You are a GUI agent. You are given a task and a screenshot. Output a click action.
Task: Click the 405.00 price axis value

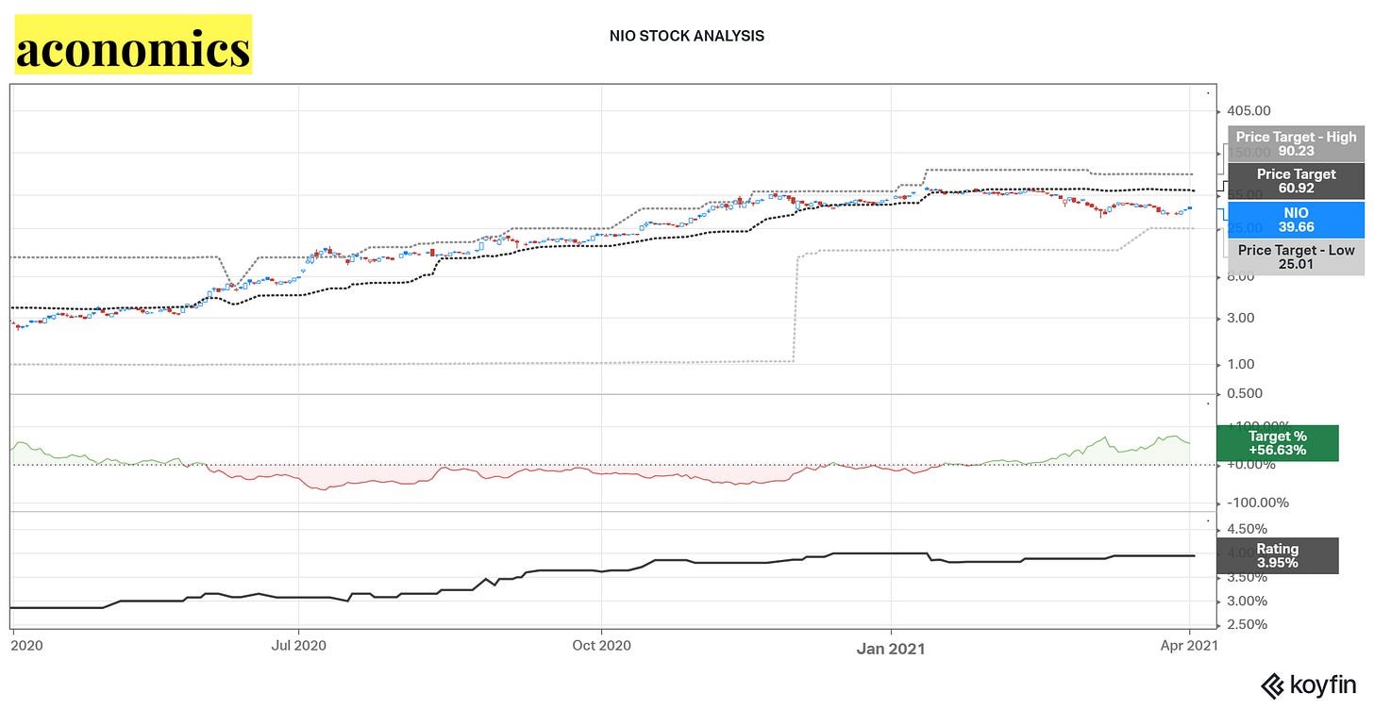click(1249, 110)
